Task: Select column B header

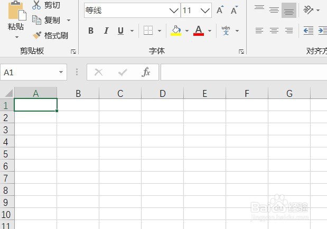Action: coord(78,93)
